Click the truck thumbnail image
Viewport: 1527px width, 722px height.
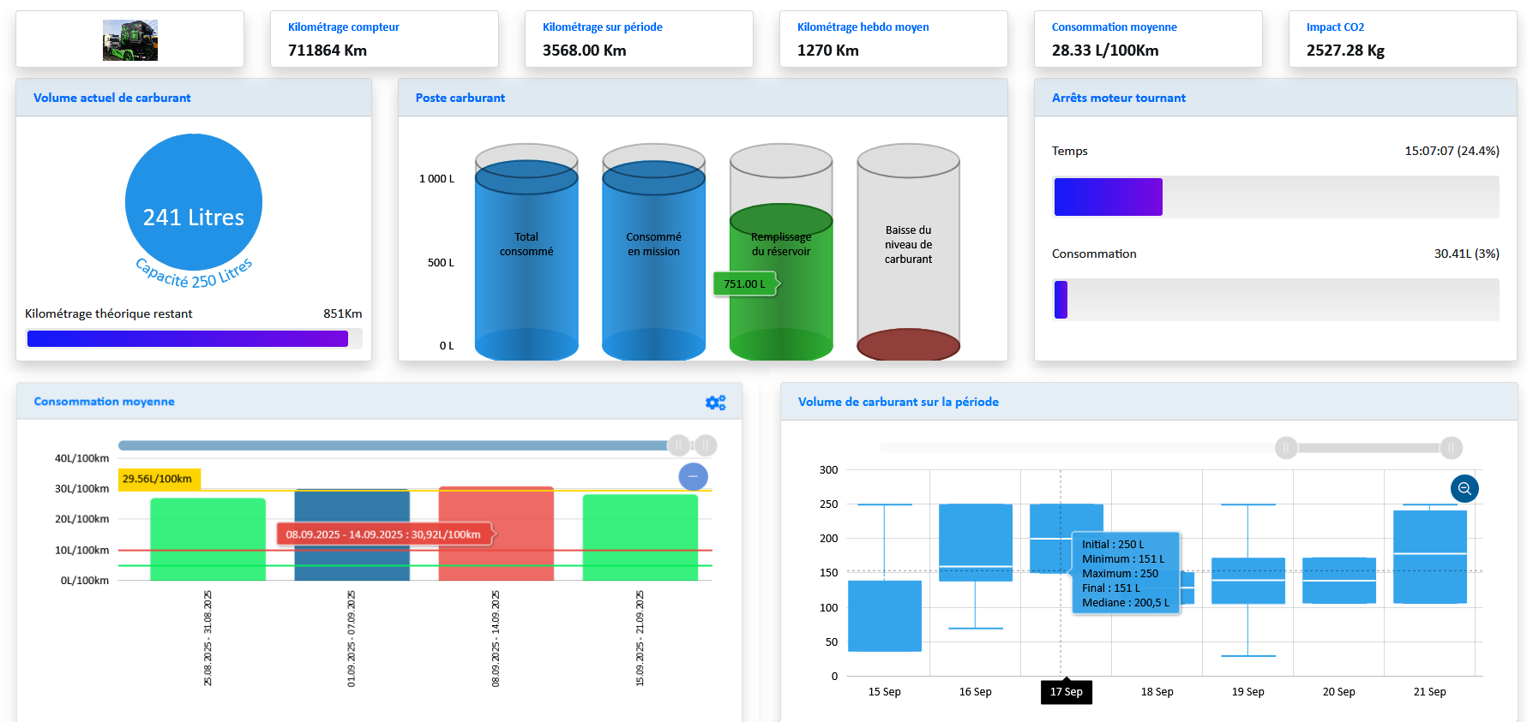click(x=130, y=40)
